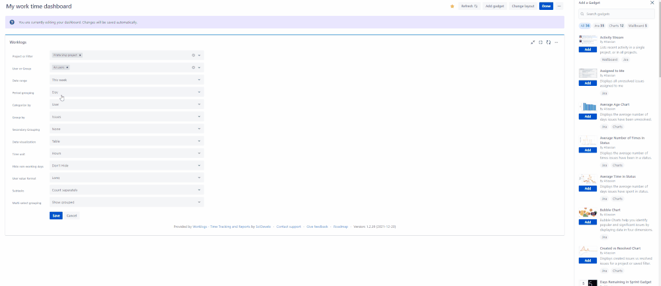The width and height of the screenshot is (661, 286).
Task: Cancel the Worklogs gadget configuration
Action: click(x=71, y=215)
